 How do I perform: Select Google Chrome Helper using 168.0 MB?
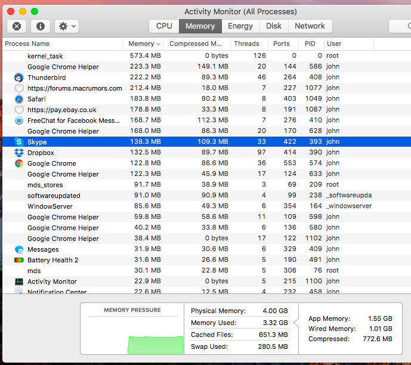pos(206,131)
